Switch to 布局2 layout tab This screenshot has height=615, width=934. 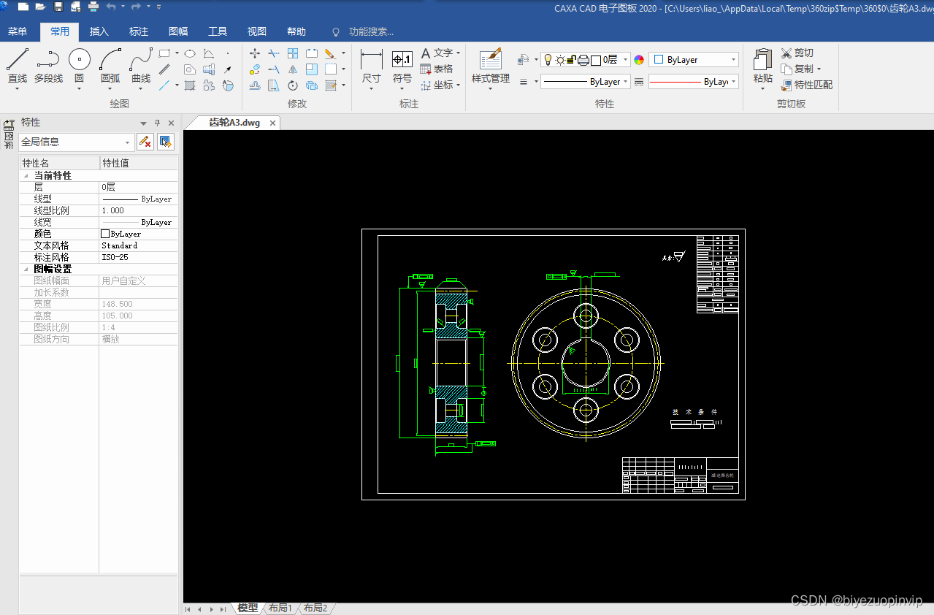(315, 608)
